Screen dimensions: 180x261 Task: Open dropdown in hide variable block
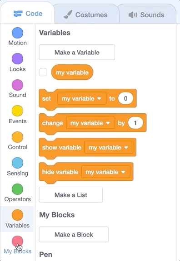coord(106,172)
